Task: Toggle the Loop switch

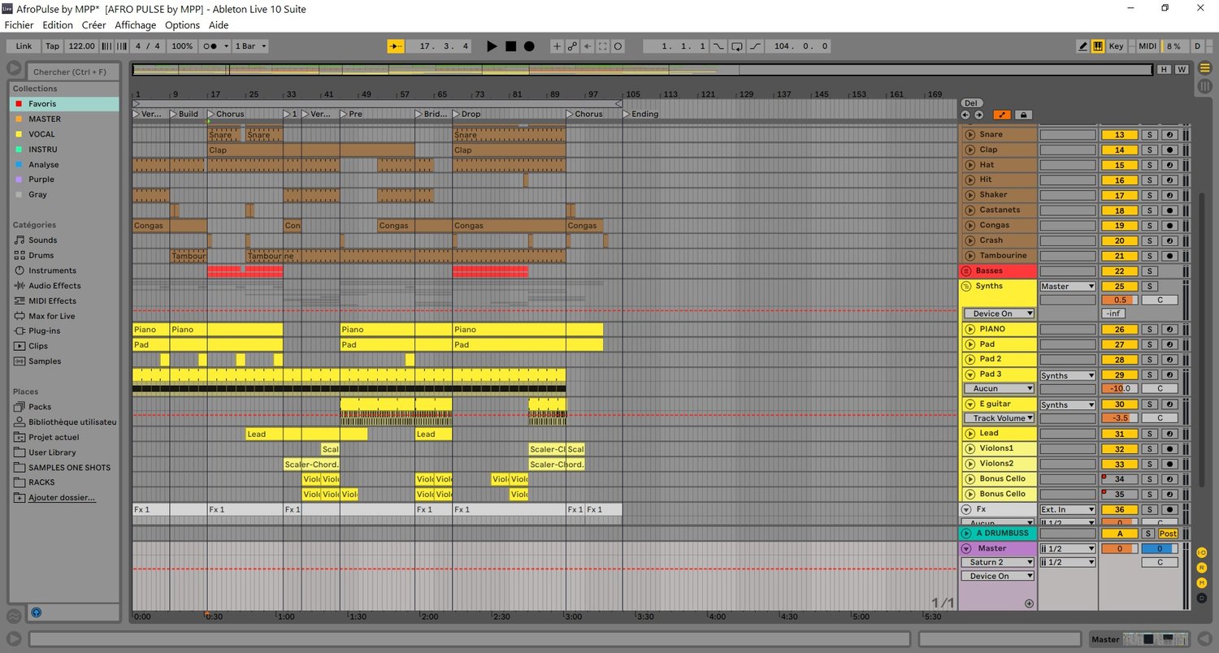Action: pos(736,46)
